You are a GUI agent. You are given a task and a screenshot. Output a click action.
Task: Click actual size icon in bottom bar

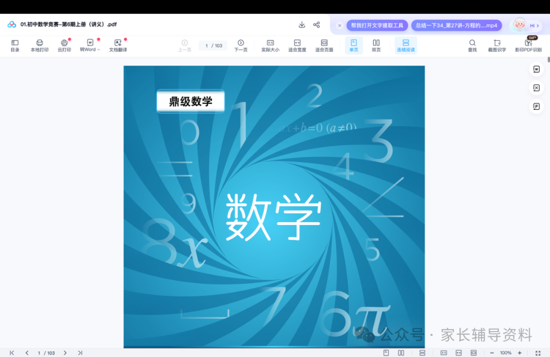point(444,353)
